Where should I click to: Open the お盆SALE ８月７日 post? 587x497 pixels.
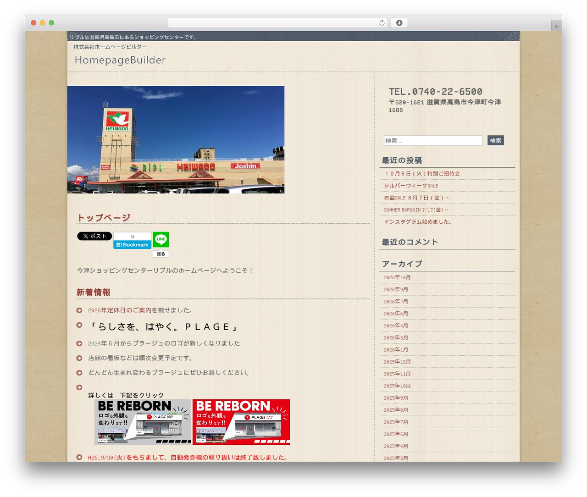pos(416,198)
